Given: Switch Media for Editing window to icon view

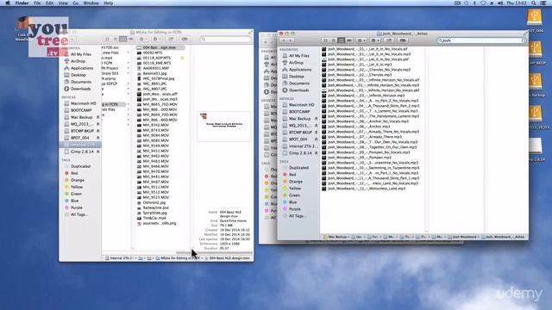Looking at the screenshot, I should click(107, 39).
